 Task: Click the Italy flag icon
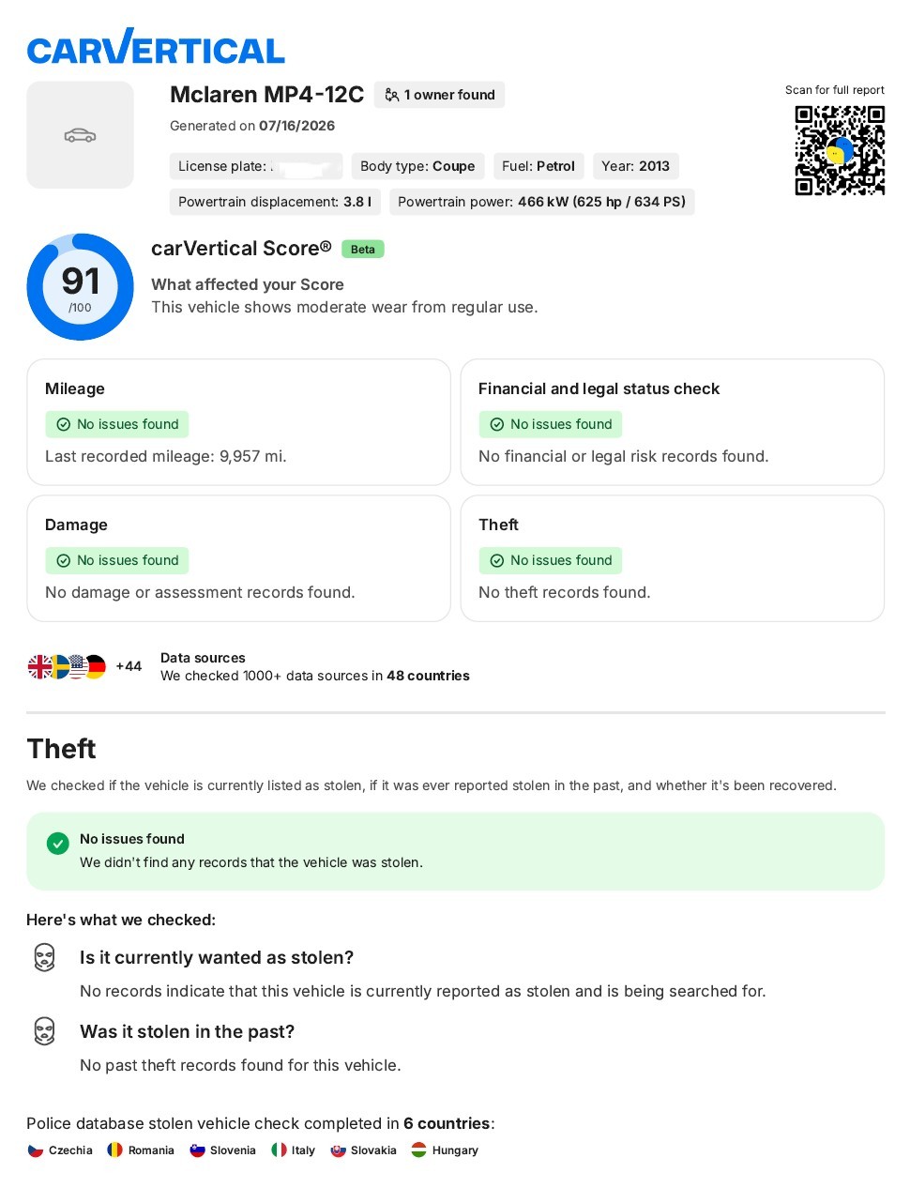point(279,1150)
